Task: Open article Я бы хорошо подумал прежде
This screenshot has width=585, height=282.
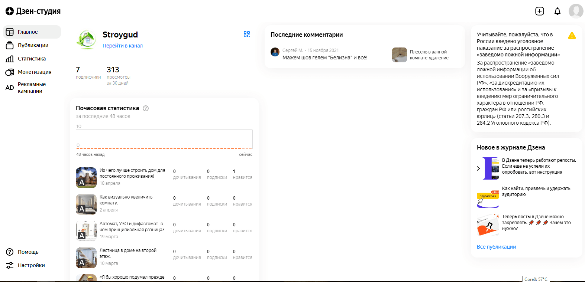Action: 132,277
